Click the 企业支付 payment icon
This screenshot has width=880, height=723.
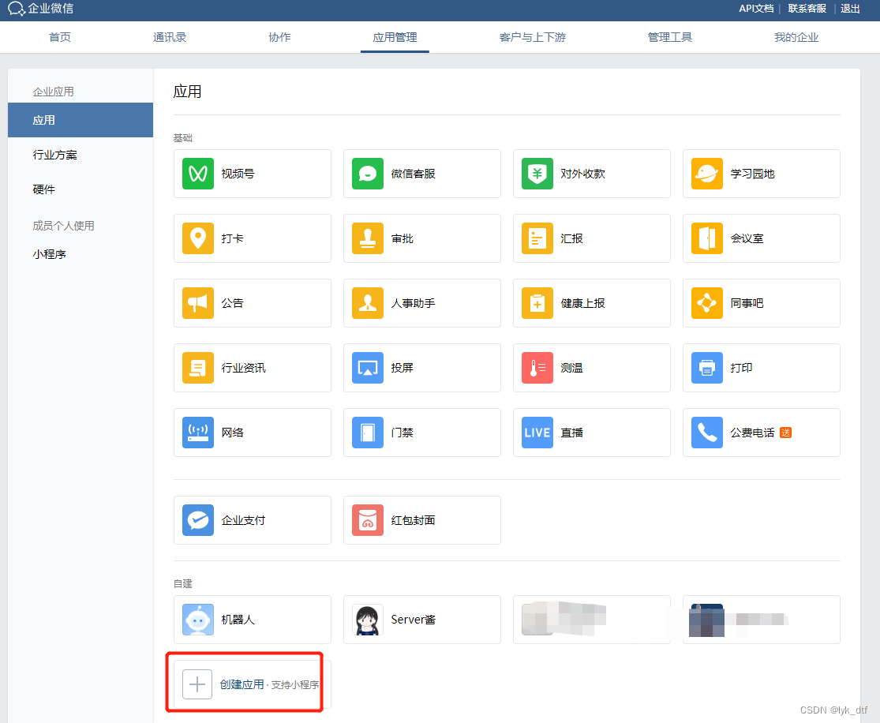click(x=197, y=520)
